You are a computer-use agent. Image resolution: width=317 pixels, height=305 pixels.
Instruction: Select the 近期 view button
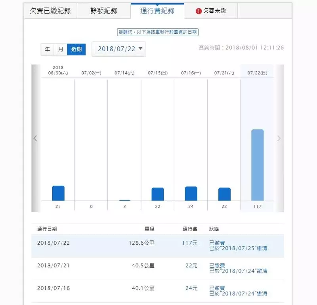click(76, 49)
